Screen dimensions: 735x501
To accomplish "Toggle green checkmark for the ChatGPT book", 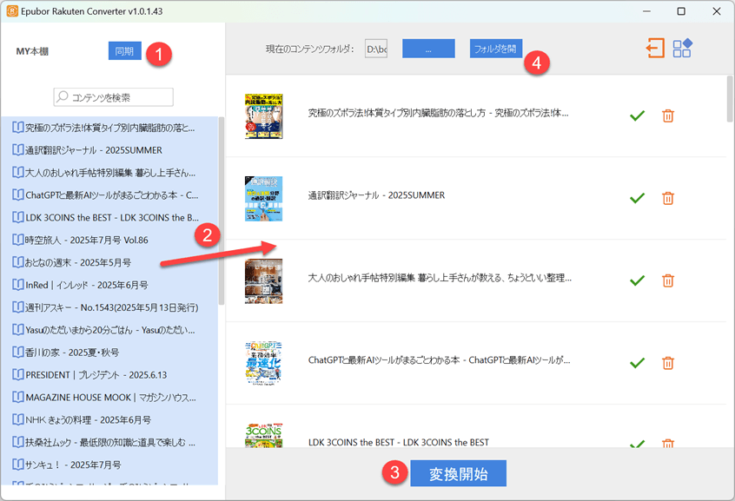I will 637,362.
